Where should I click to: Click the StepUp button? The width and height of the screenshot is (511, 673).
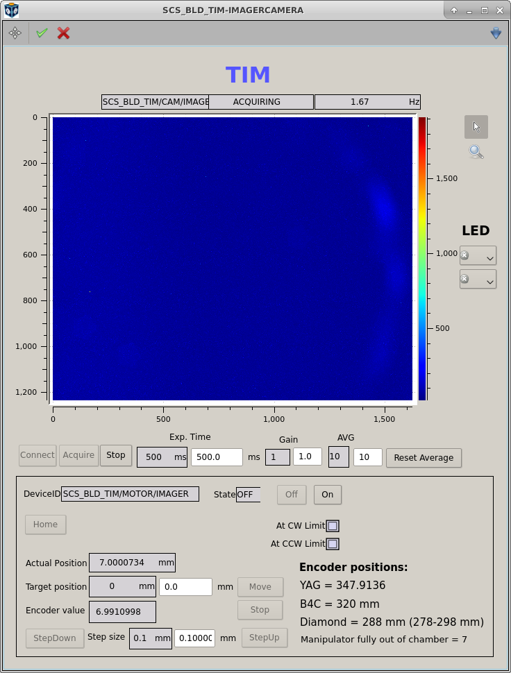tap(265, 638)
